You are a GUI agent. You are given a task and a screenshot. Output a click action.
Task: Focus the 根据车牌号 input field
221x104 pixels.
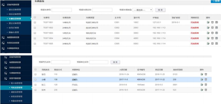click(62, 10)
